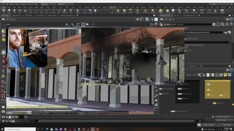The width and height of the screenshot is (234, 131).
Task: Create a Distant Light
Action: tap(153, 11)
